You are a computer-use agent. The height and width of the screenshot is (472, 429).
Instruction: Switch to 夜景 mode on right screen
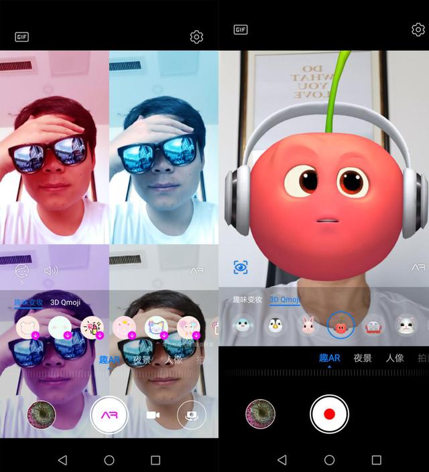(363, 358)
